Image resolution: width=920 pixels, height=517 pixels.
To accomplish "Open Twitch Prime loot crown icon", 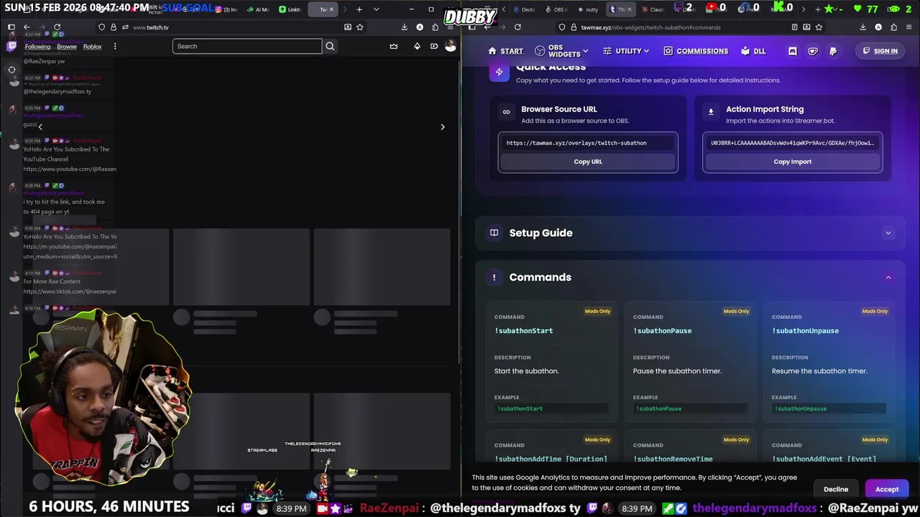I will point(394,46).
